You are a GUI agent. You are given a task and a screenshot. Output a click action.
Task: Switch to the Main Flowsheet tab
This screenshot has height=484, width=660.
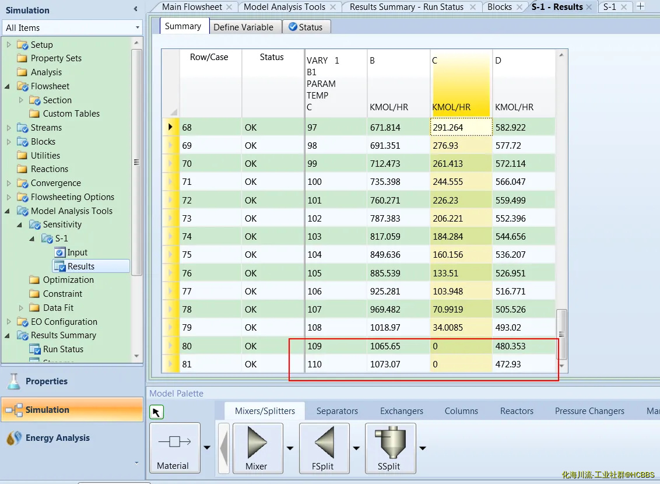[x=192, y=7]
